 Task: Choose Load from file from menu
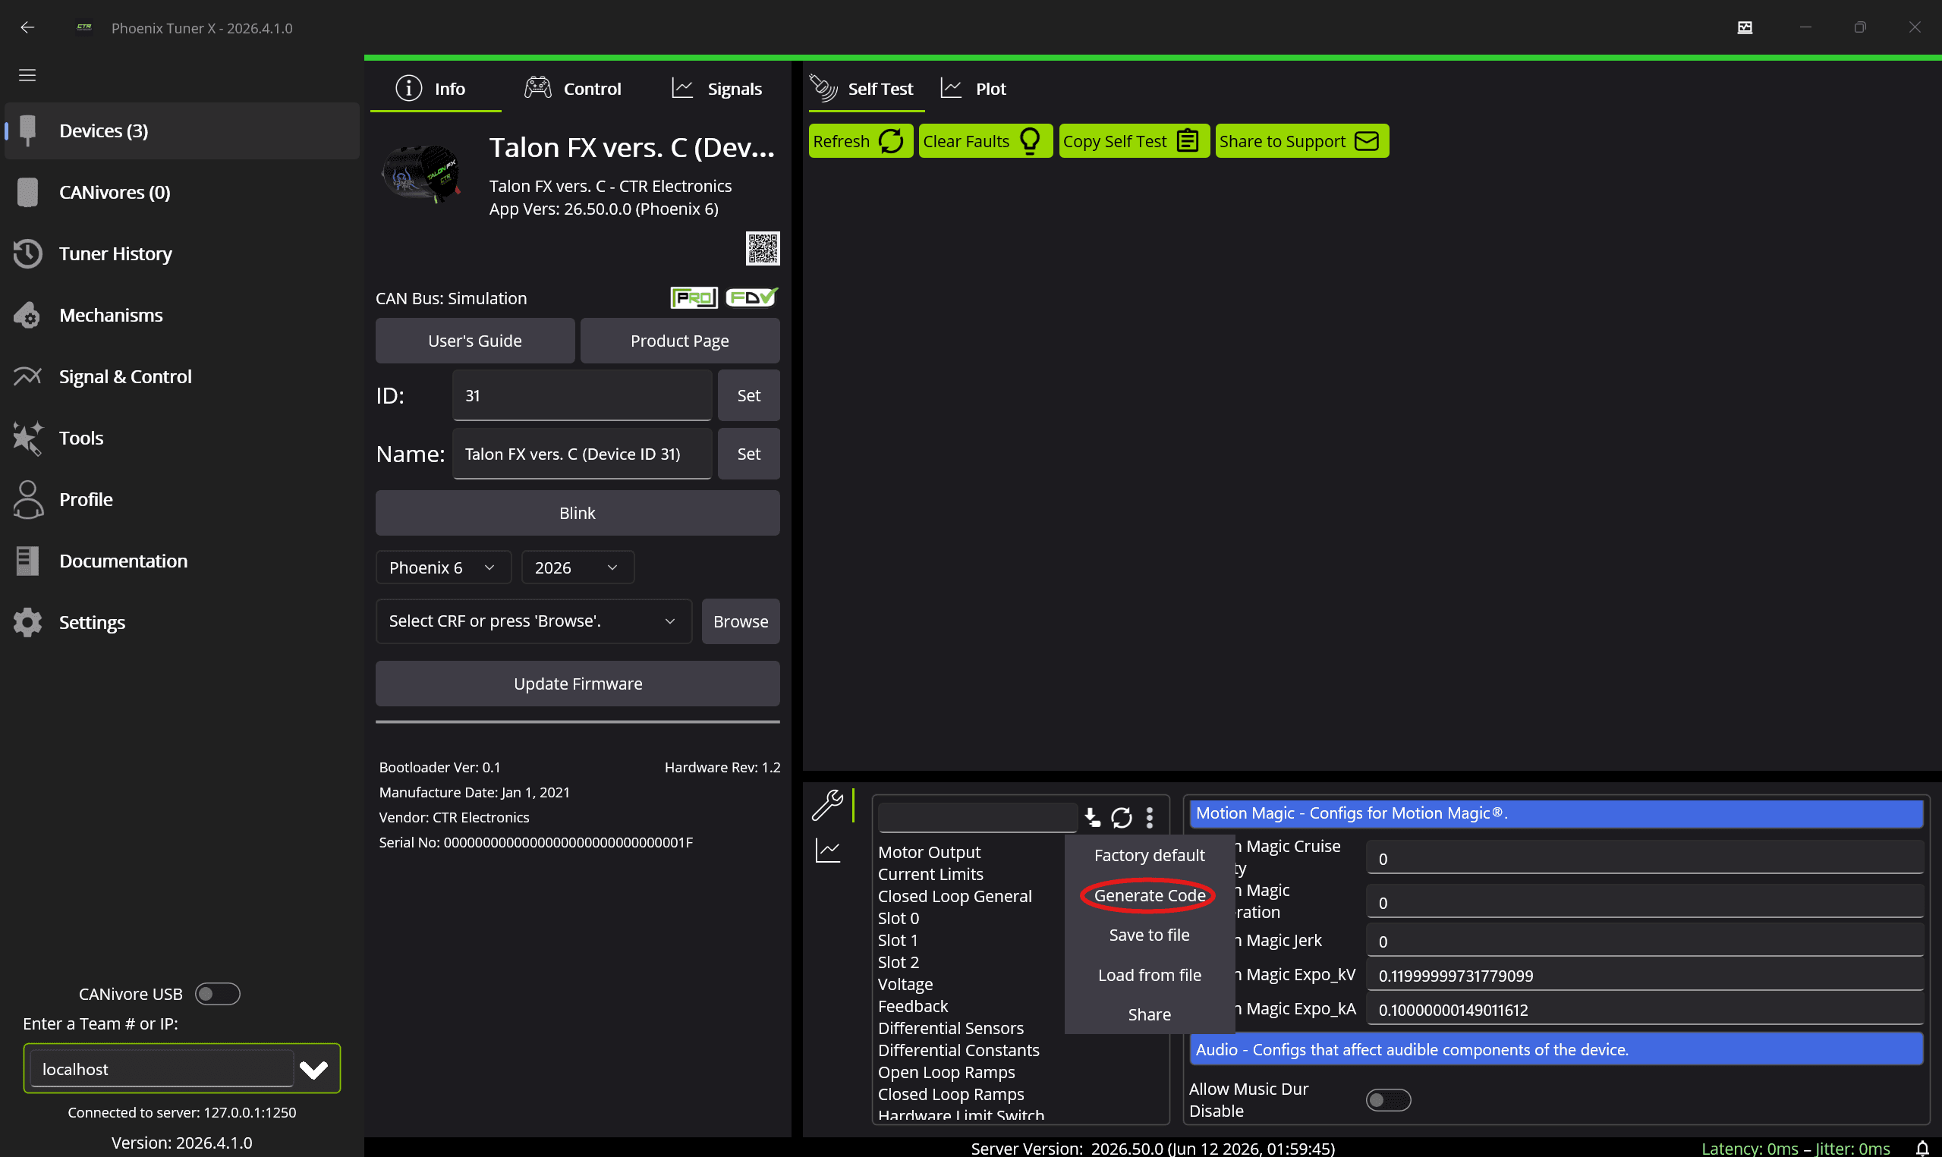[x=1149, y=975]
